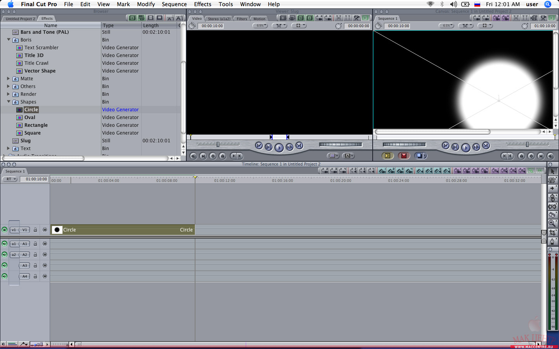
Task: Mute the A3 audio track
Action: [4, 266]
